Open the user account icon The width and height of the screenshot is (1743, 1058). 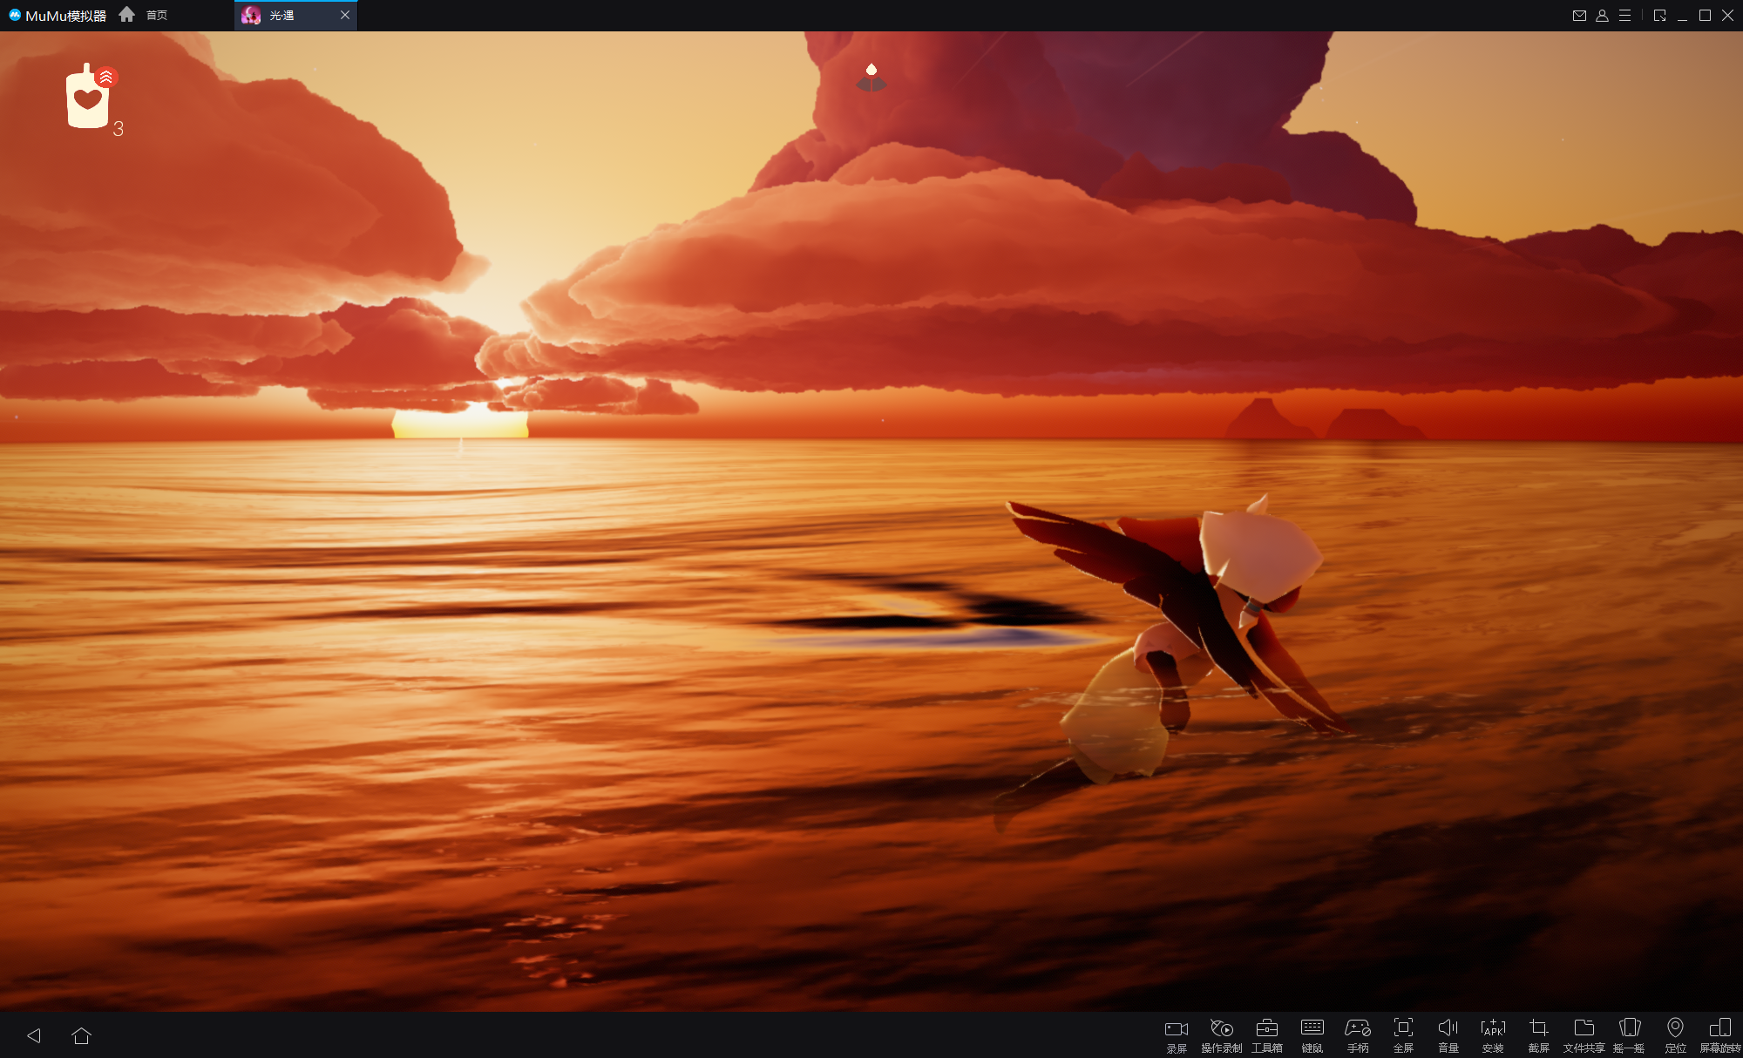click(1602, 15)
